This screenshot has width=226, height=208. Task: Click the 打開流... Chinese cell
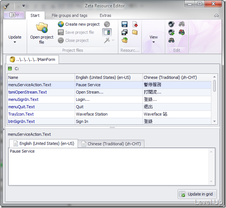click(177, 92)
